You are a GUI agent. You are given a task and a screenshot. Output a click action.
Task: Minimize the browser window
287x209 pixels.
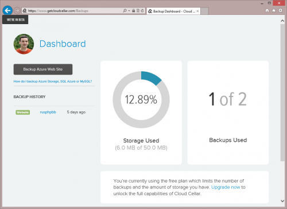(262, 3)
